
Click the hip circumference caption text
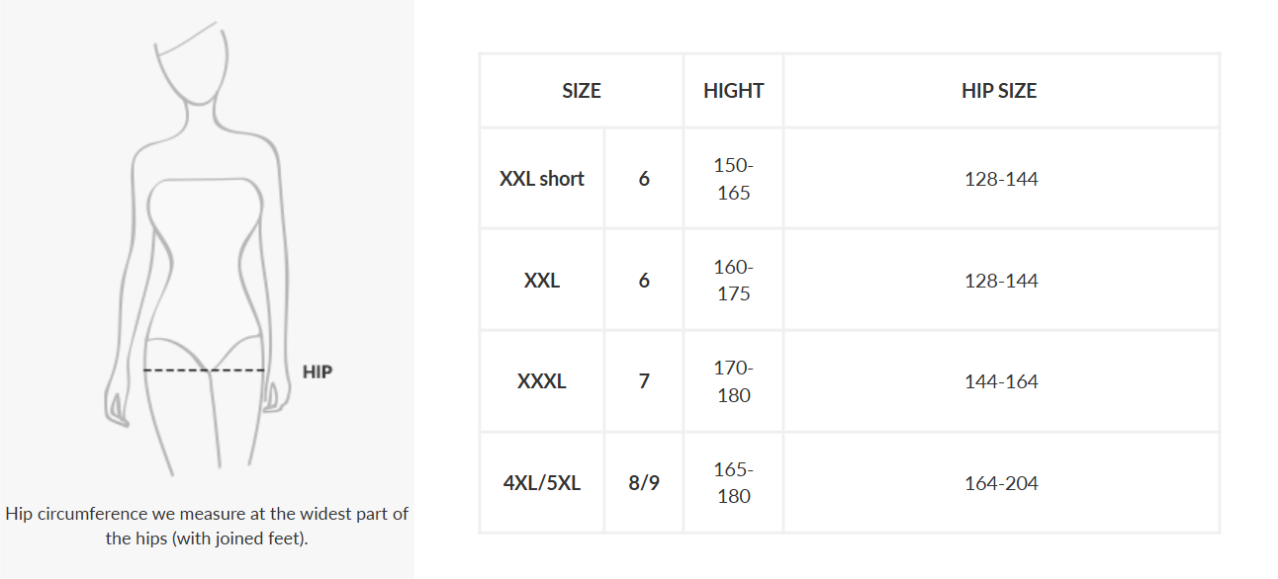(207, 526)
